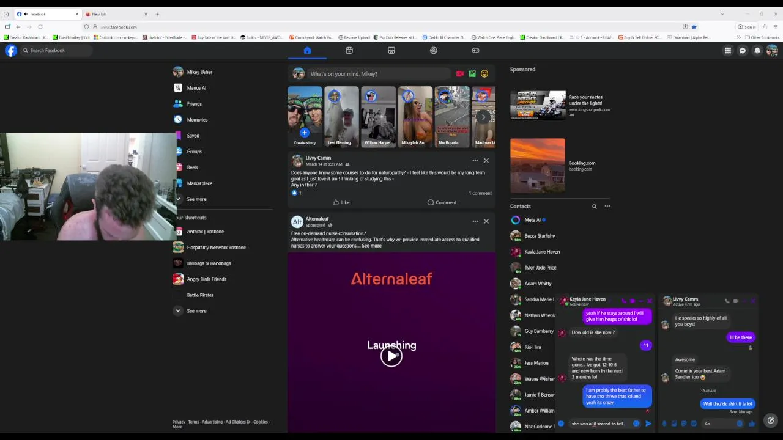The width and height of the screenshot is (783, 440).
Task: Start video call in Livvy Camm chat
Action: 735,301
